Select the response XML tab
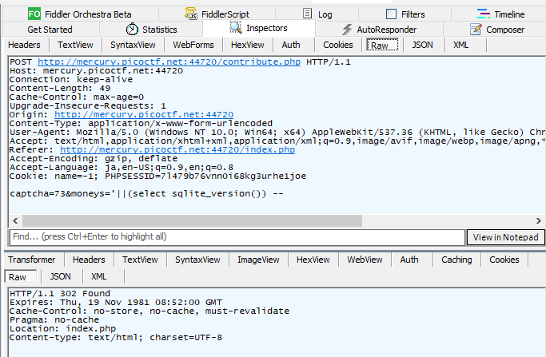The height and width of the screenshot is (357, 546). 98,276
